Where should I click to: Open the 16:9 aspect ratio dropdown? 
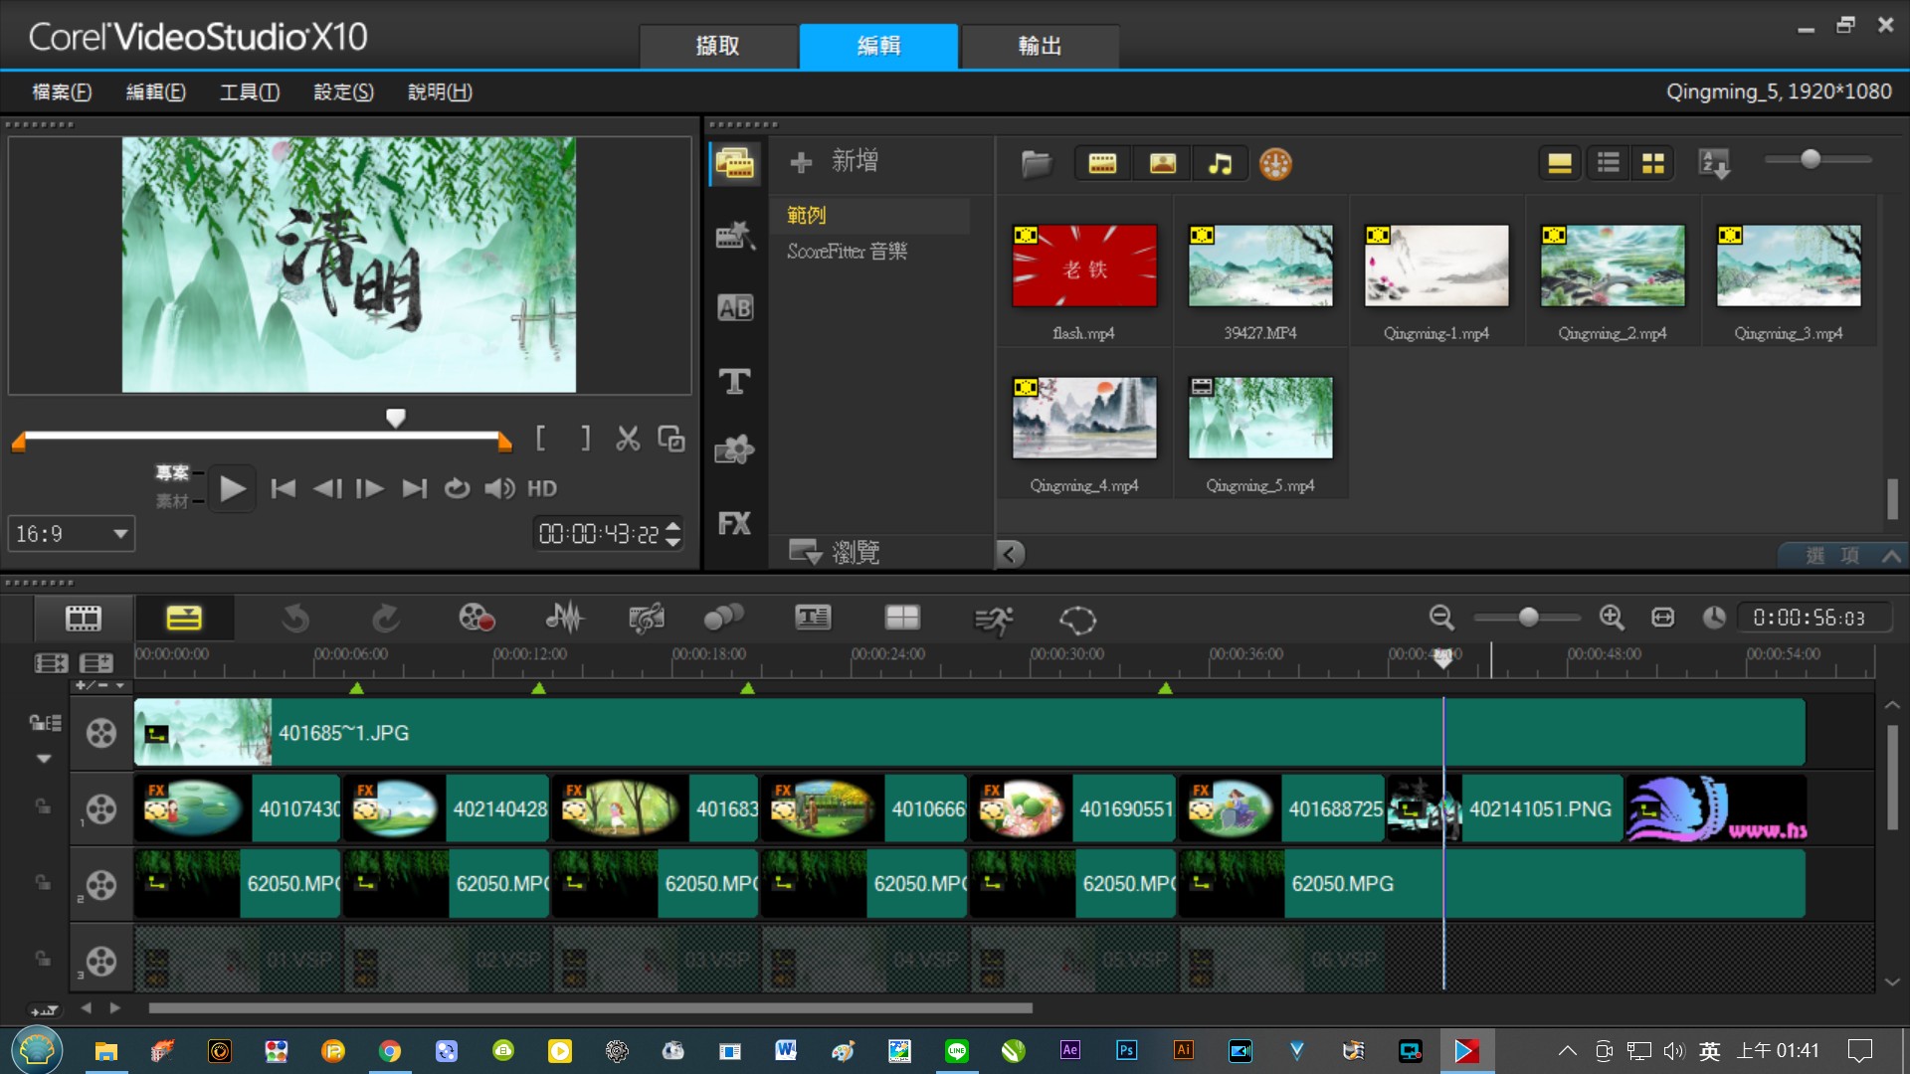point(72,534)
